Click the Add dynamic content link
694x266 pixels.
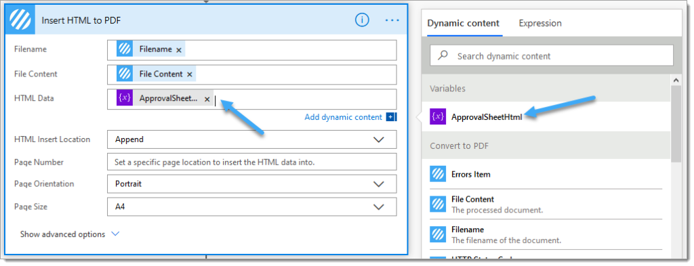click(343, 117)
